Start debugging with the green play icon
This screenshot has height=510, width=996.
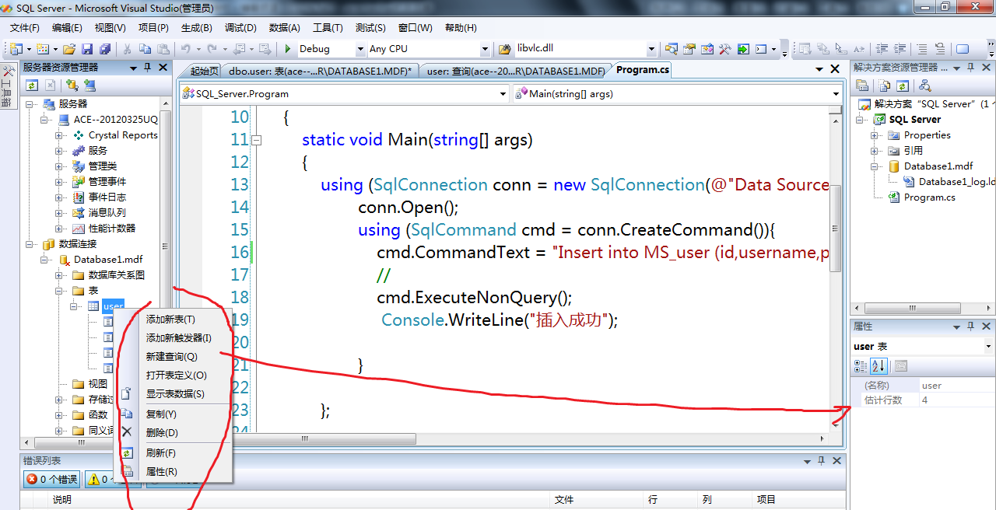288,49
